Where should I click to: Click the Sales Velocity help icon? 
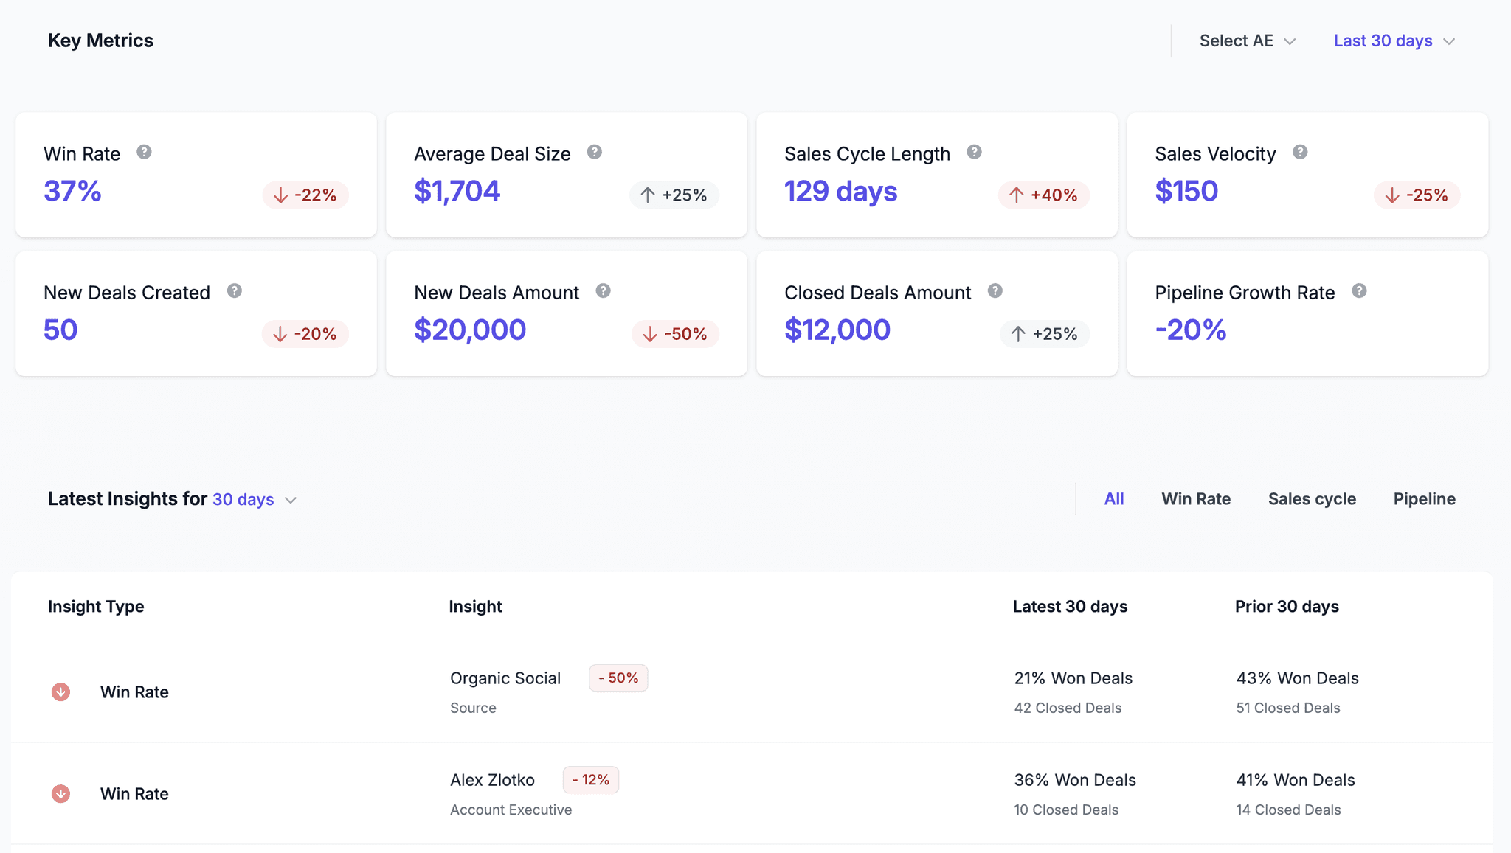point(1301,151)
